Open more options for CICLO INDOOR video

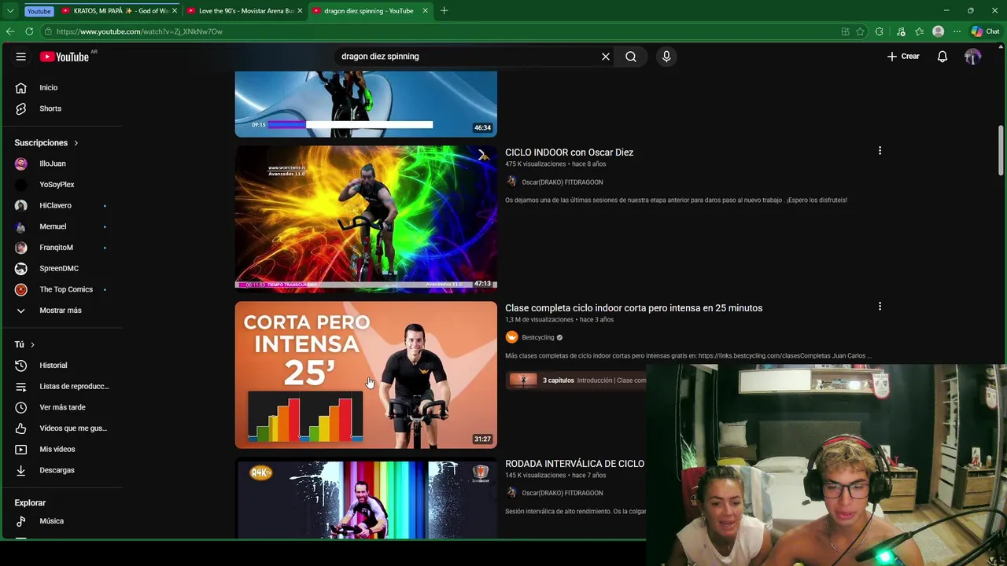coord(880,151)
